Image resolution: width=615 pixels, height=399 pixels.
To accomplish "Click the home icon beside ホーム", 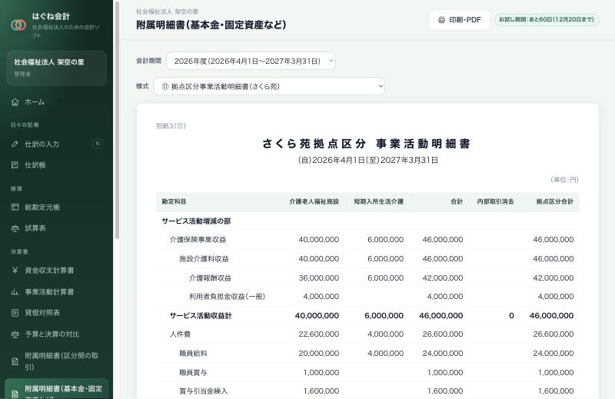I will pyautogui.click(x=15, y=102).
